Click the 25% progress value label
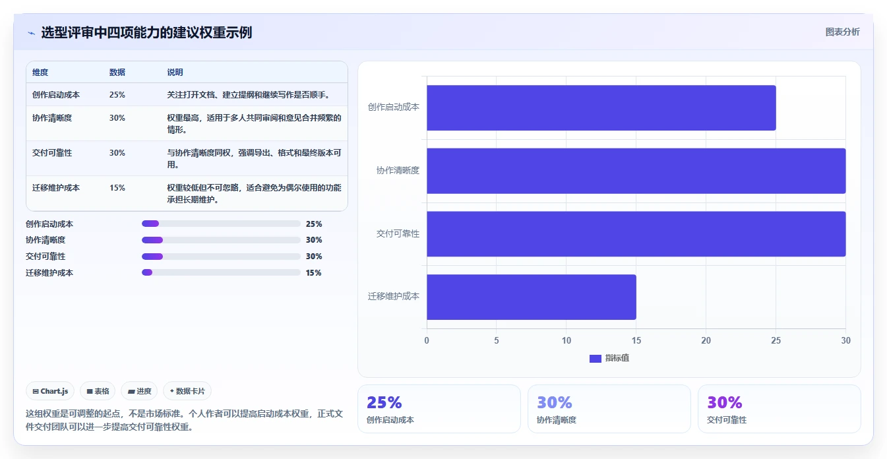 314,224
